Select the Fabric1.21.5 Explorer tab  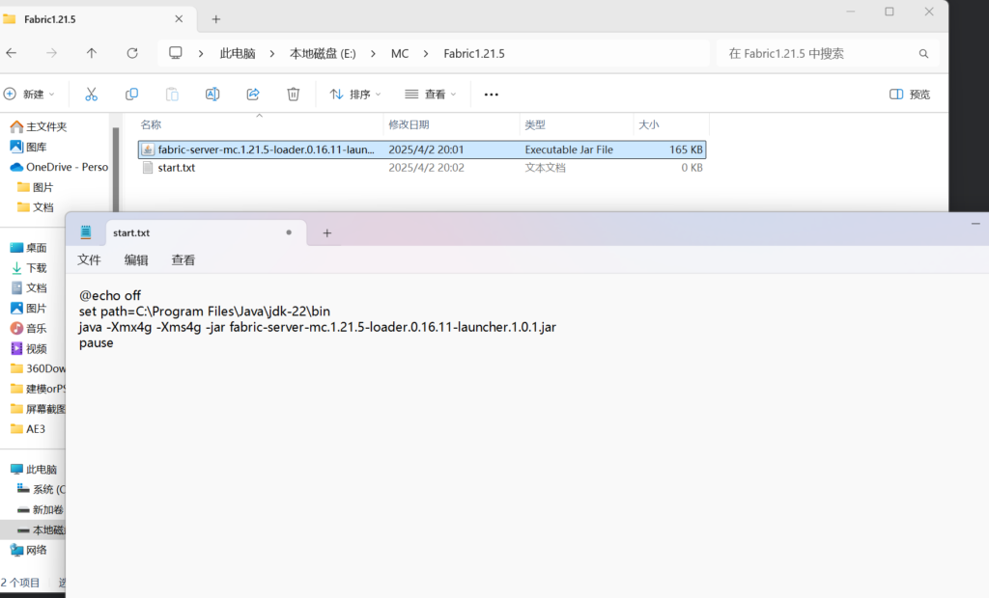pyautogui.click(x=98, y=19)
